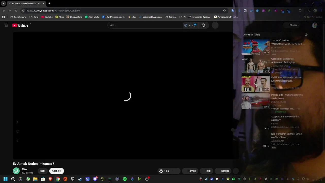Like the video showing 11 B

(164, 171)
